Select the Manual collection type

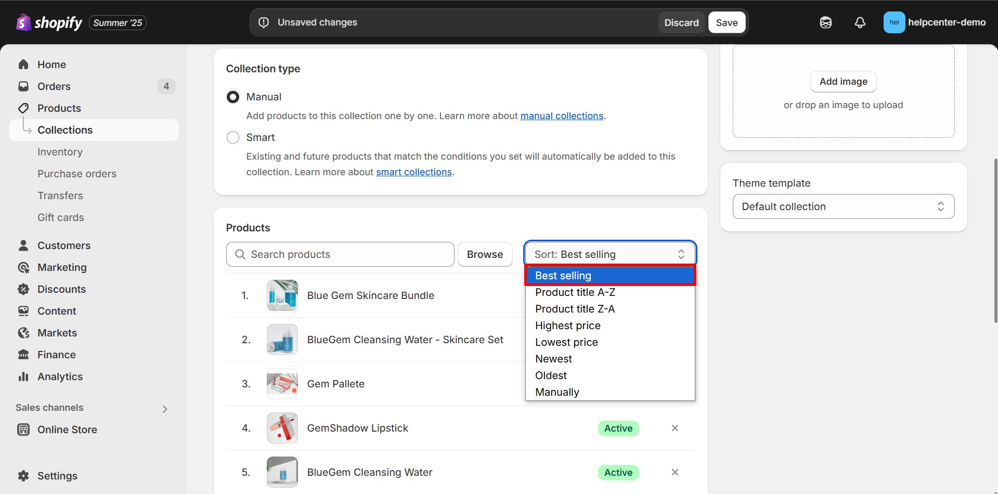pyautogui.click(x=233, y=97)
